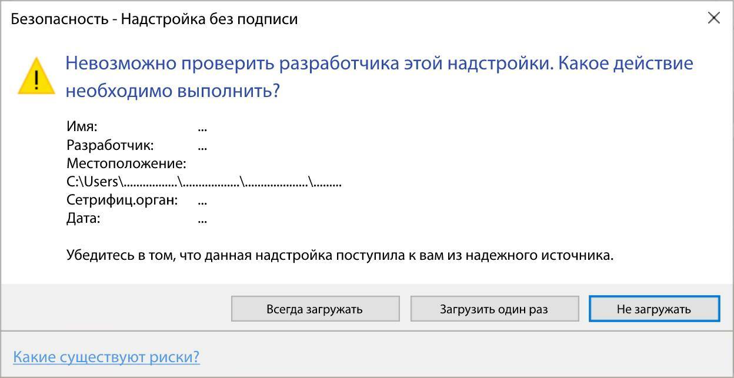Select the "Имя:" label
This screenshot has height=378, width=734.
point(82,126)
